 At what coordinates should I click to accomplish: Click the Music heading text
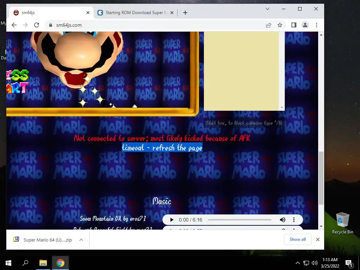click(162, 201)
